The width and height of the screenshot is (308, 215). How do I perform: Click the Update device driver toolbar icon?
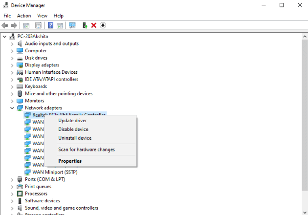pos(85,25)
